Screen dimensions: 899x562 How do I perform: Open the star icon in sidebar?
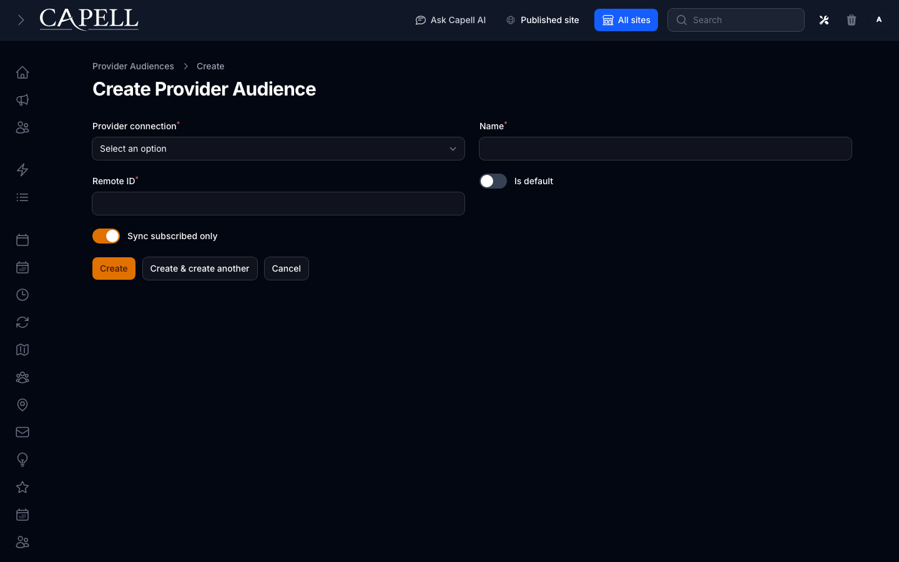[x=22, y=487]
